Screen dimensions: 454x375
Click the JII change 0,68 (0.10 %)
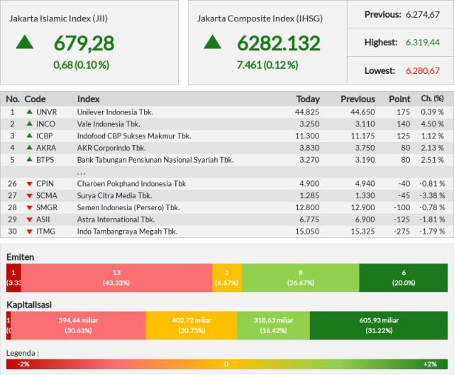tap(81, 65)
